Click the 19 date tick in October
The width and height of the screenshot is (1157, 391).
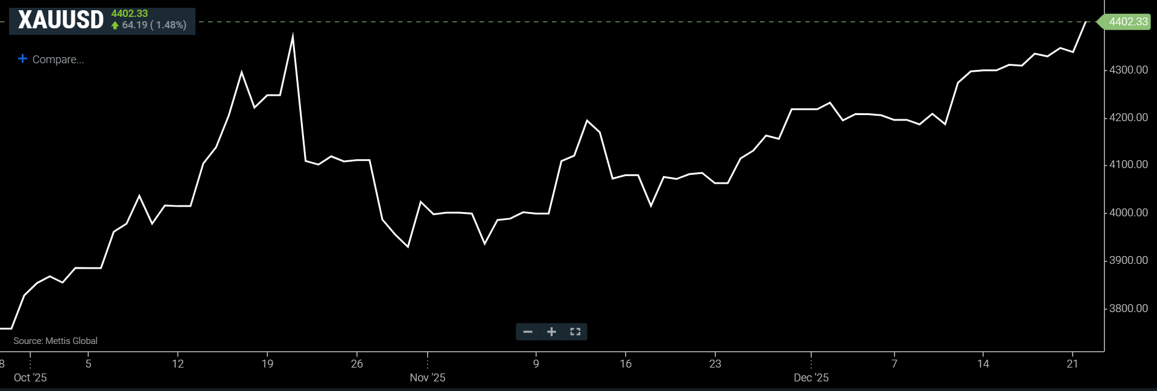click(x=267, y=364)
